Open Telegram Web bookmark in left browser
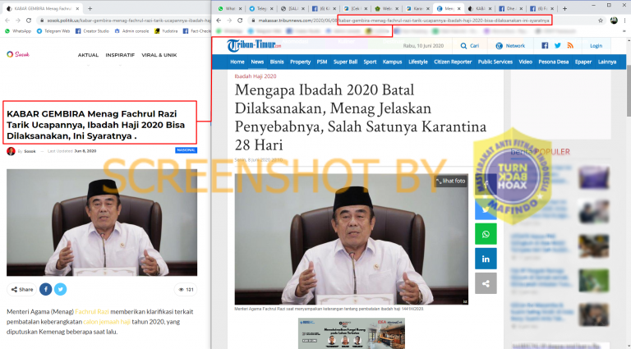631x349 pixels. [53, 31]
